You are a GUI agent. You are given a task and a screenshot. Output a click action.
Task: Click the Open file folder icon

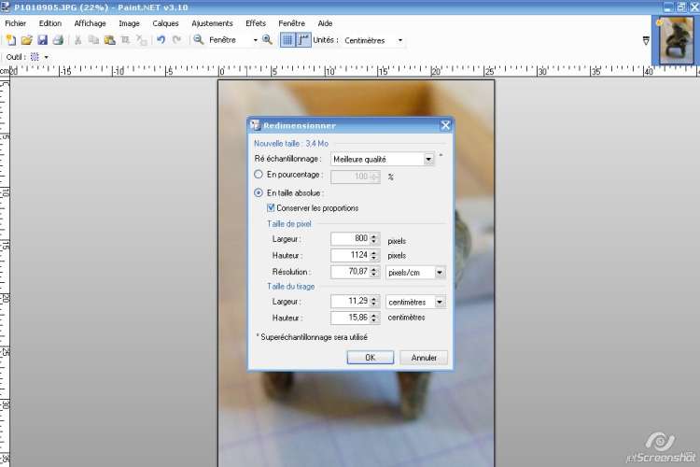[x=26, y=40]
